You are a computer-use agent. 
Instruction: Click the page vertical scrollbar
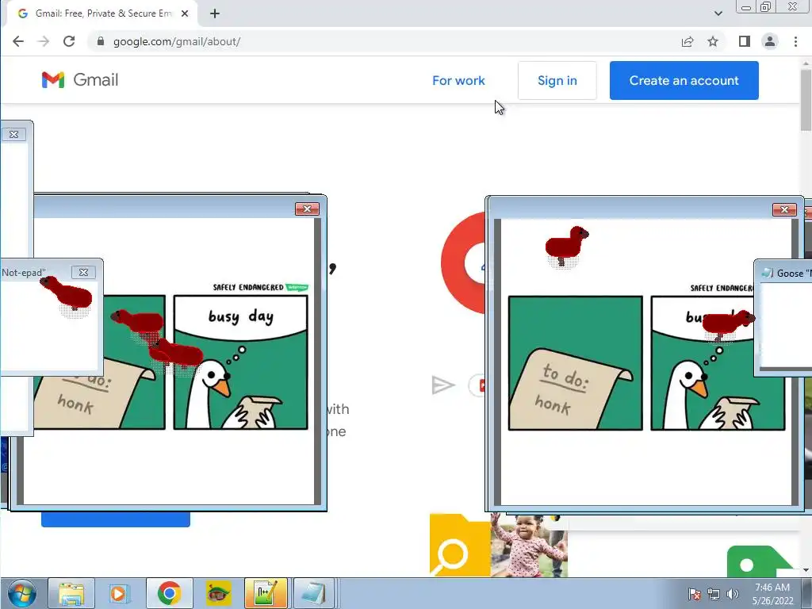click(x=806, y=99)
